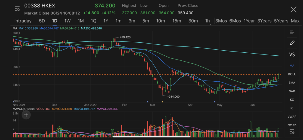
Task: Select the 3Mos range button
Action: [221, 21]
